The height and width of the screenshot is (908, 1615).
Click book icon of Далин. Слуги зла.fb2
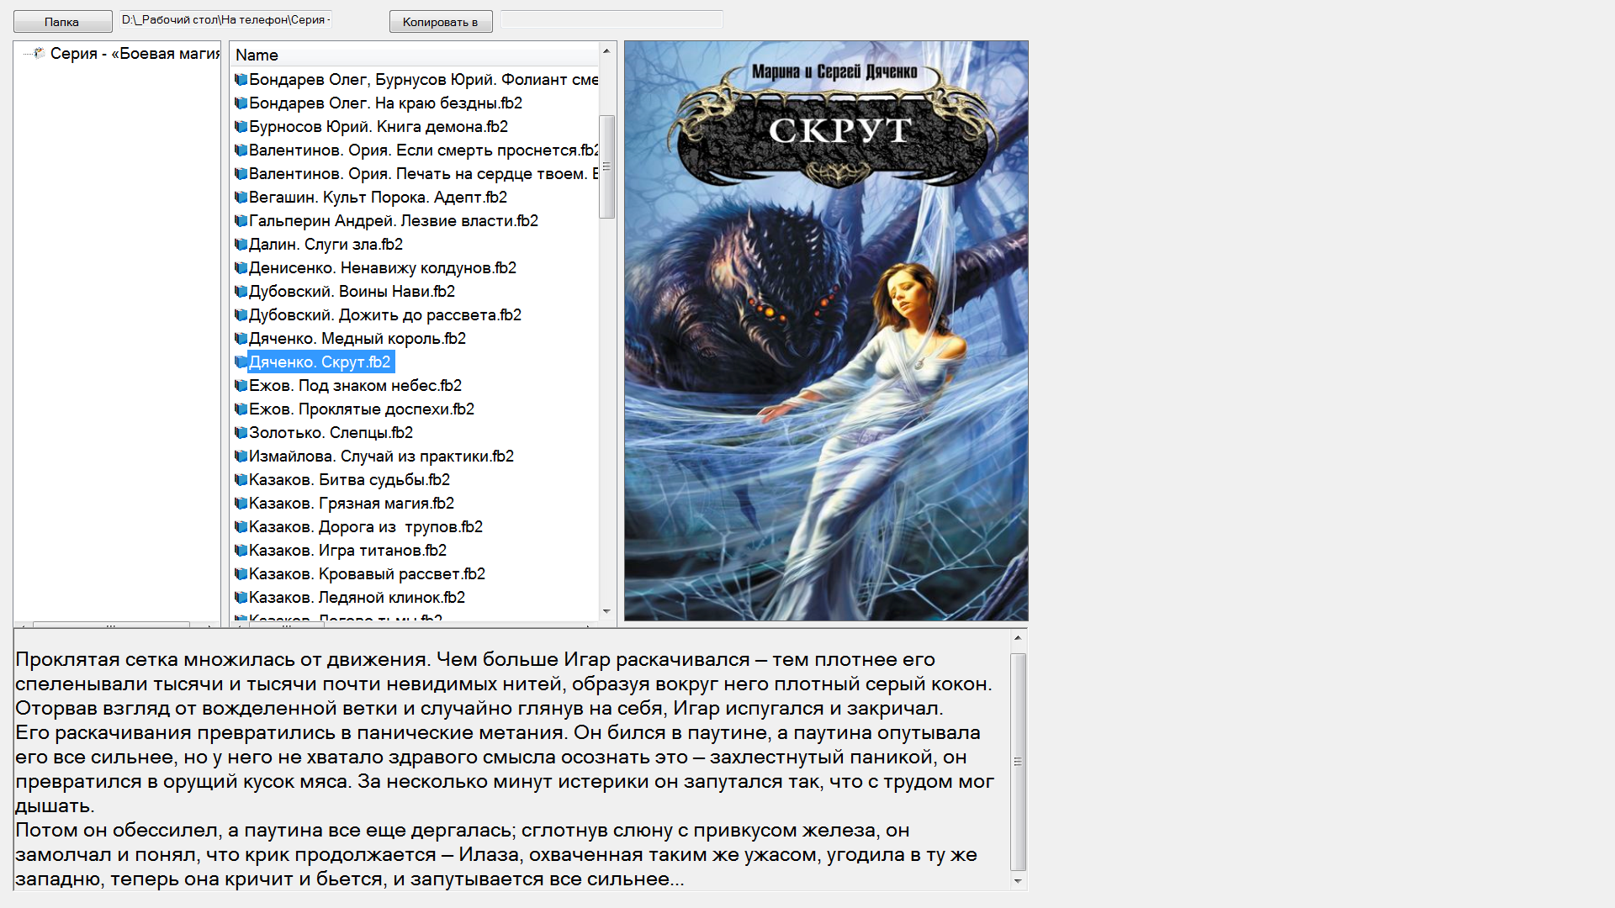click(241, 245)
